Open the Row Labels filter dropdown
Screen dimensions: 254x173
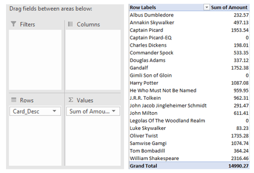click(x=207, y=7)
